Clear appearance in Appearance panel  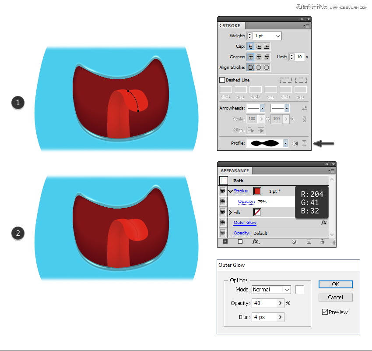[294, 242]
